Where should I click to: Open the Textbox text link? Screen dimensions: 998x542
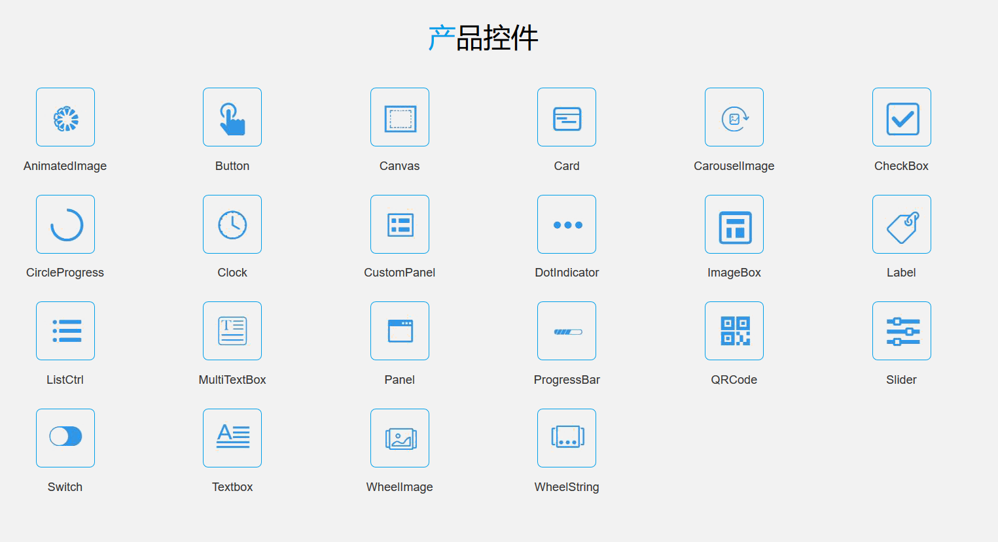click(232, 487)
